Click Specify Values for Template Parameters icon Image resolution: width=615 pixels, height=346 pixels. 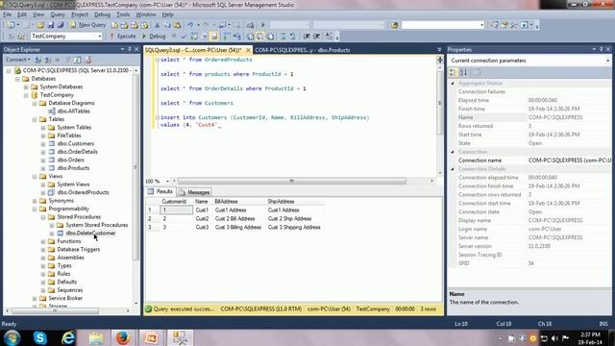pyautogui.click(x=329, y=37)
